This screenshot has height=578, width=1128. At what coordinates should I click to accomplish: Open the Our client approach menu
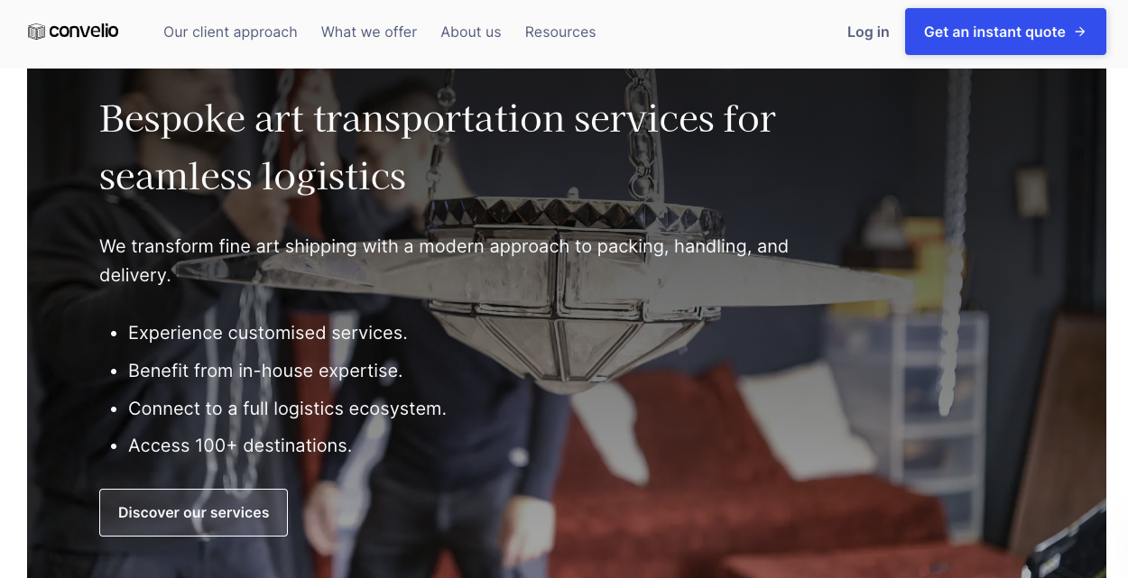click(230, 32)
